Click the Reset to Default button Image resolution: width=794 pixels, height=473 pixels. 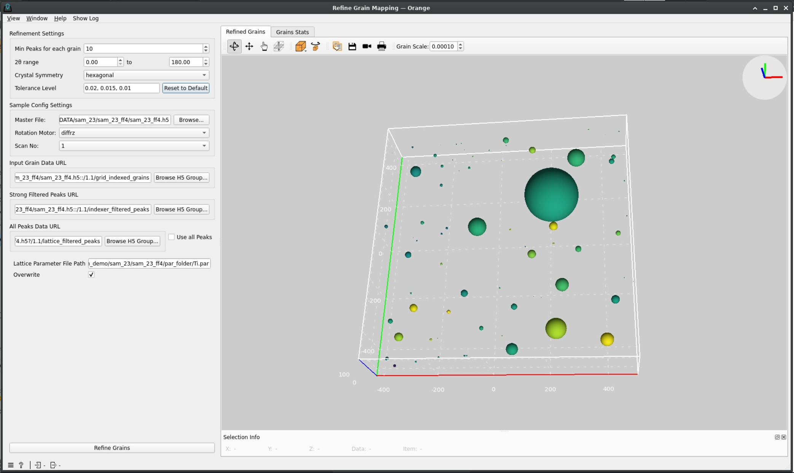tap(186, 88)
